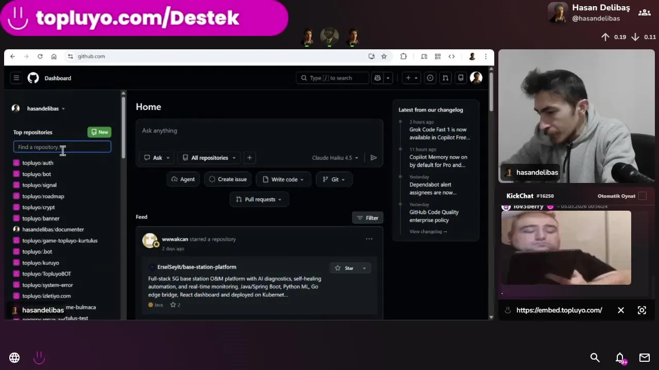
Task: Open the pull requests icon in GitHub header
Action: [x=445, y=78]
